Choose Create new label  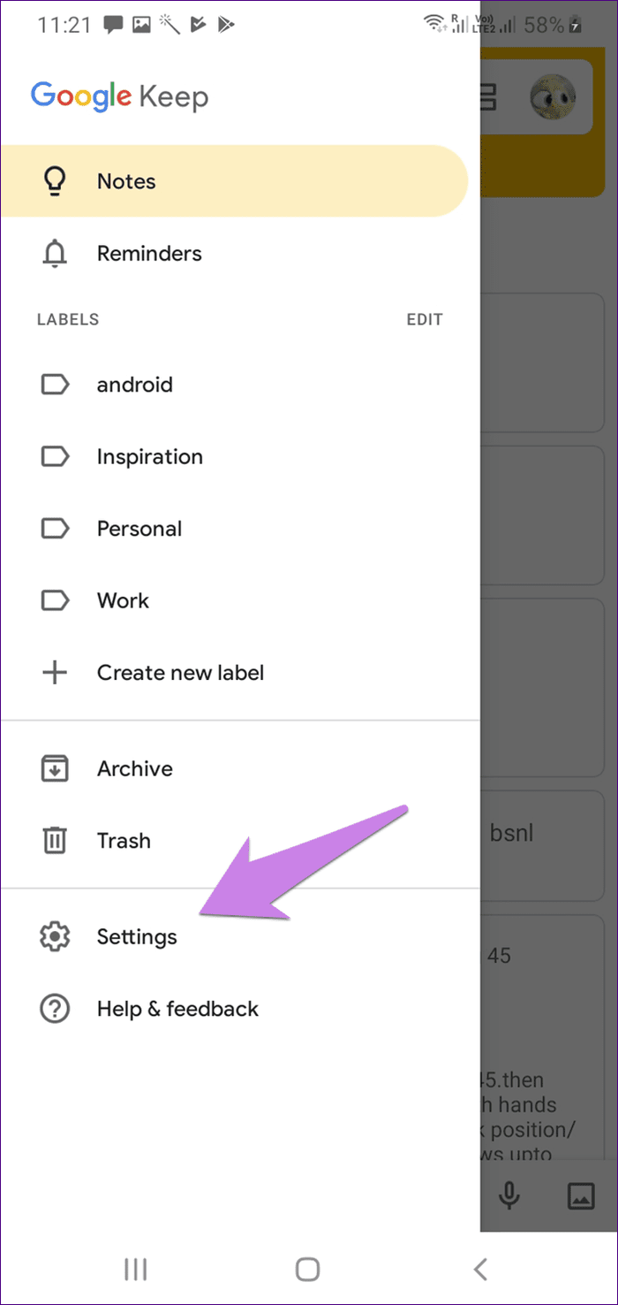tap(240, 673)
